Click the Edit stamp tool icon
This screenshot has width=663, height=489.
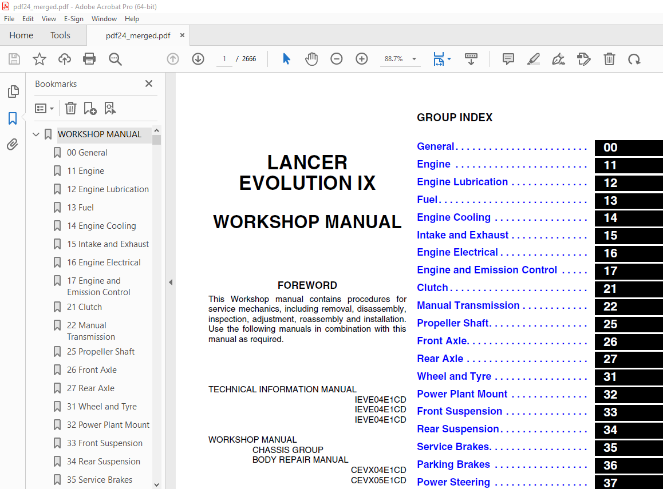click(x=584, y=59)
